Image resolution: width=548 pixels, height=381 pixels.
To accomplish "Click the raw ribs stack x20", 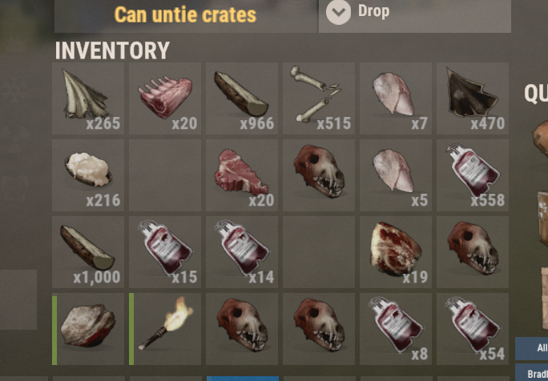I will [165, 98].
